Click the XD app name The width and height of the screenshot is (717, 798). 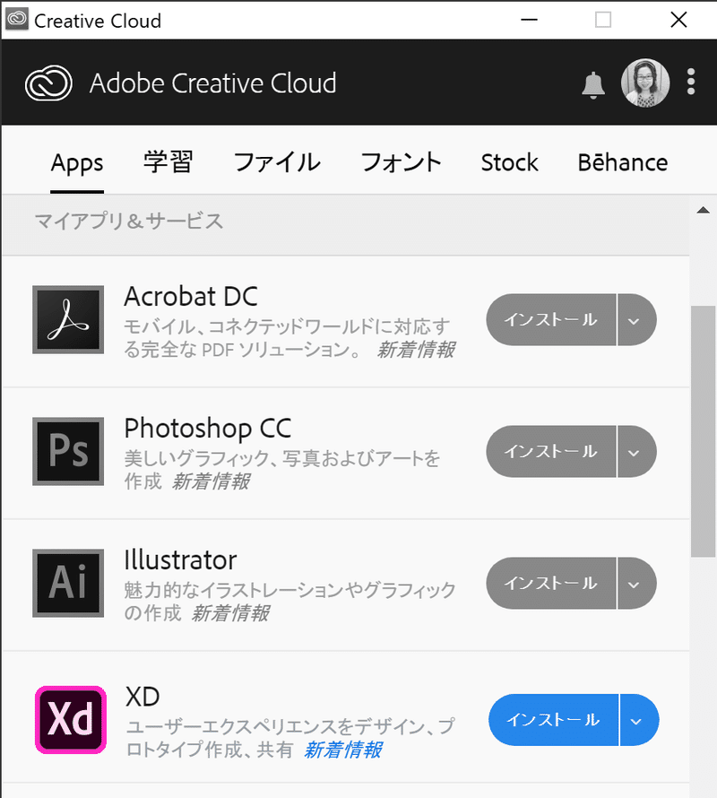tap(143, 697)
